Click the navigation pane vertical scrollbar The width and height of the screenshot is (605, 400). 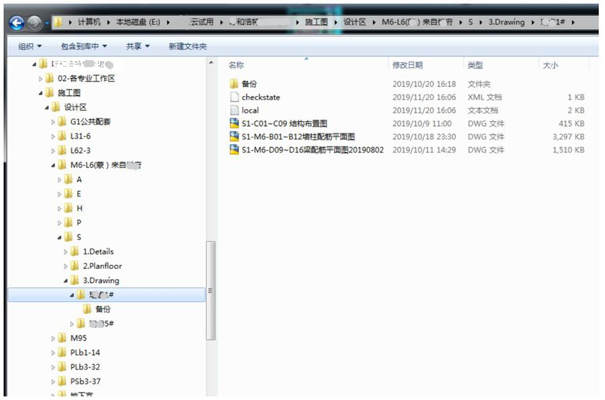coord(210,289)
